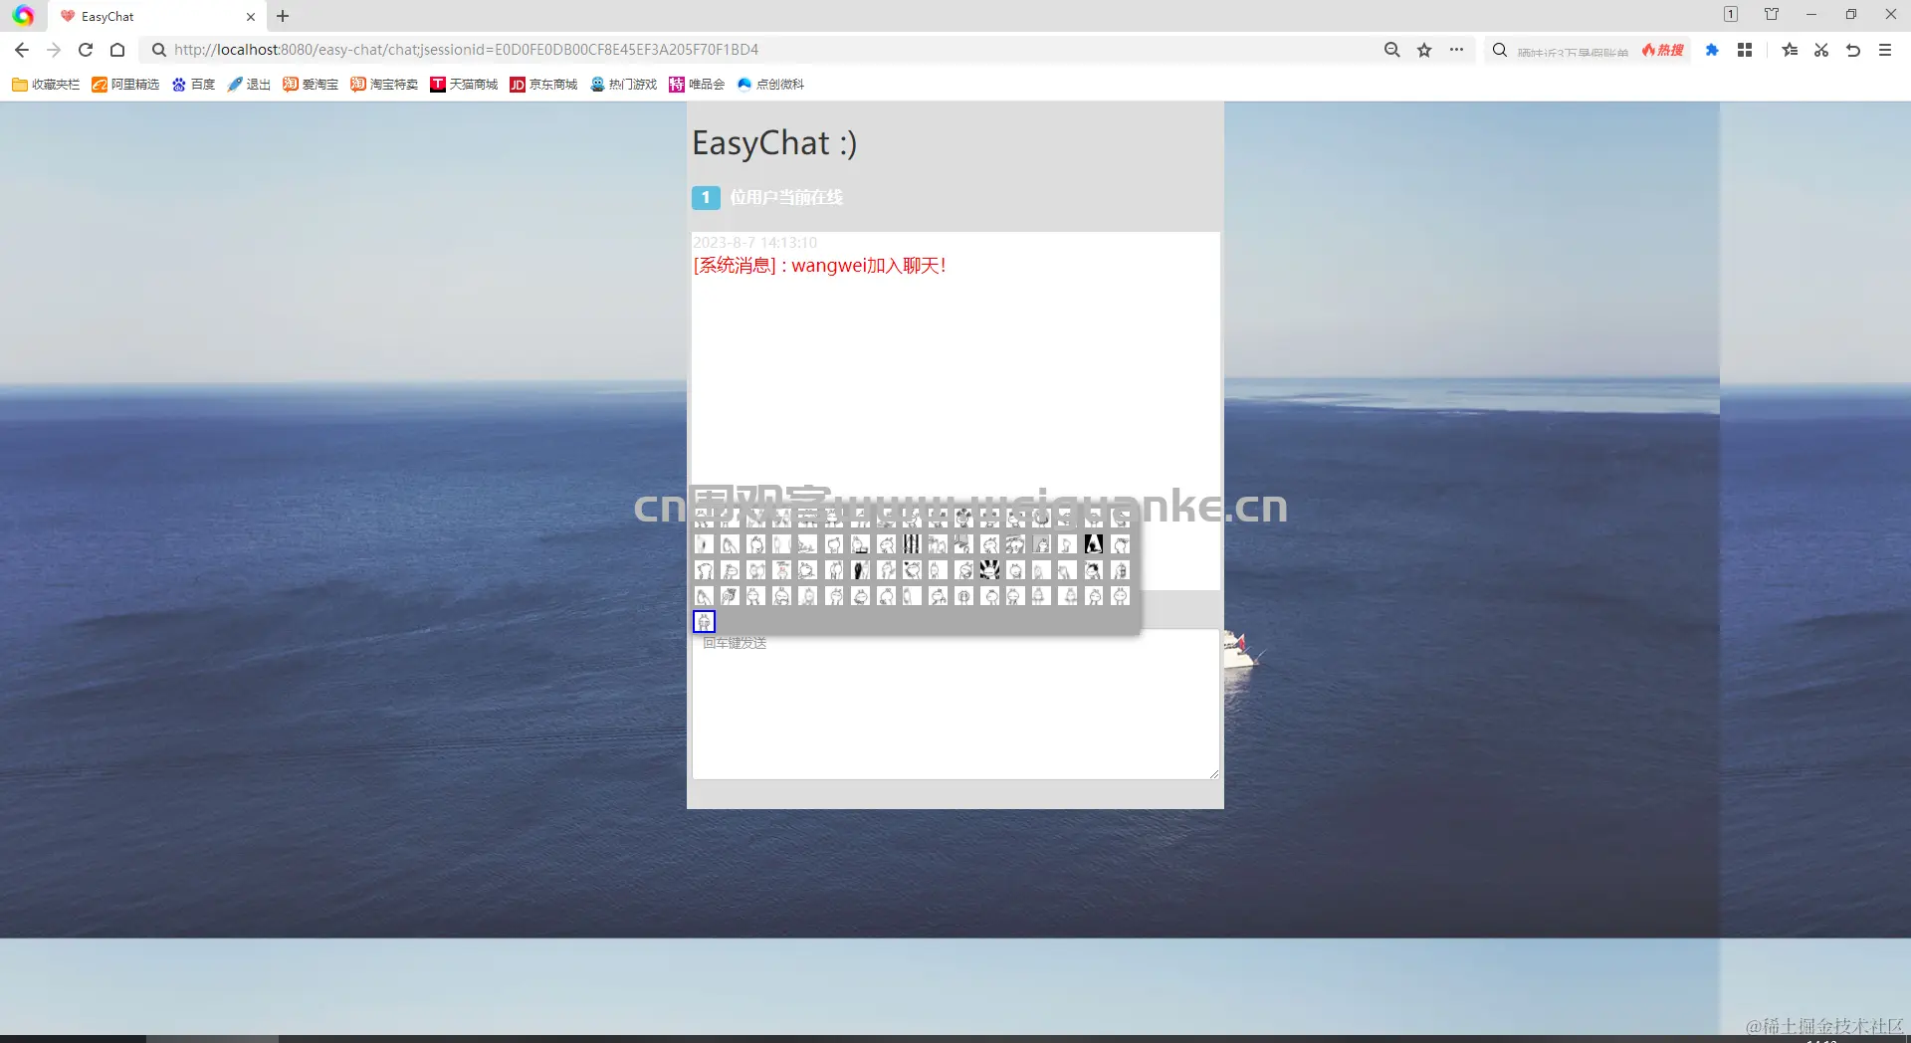Open the 爱淘宝 bookmark

pyautogui.click(x=311, y=85)
